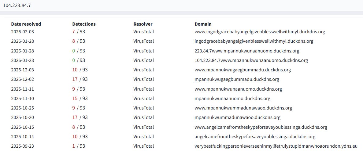The width and height of the screenshot is (363, 151).
Task: Open www.angelcamefromtheskypeforsaveyoublessinga.duckdns.org domain
Action: click(261, 127)
